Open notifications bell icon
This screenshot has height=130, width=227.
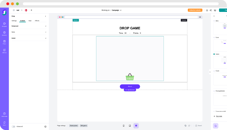207,10
